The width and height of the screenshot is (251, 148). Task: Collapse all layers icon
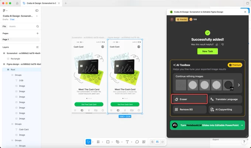(x=37, y=47)
